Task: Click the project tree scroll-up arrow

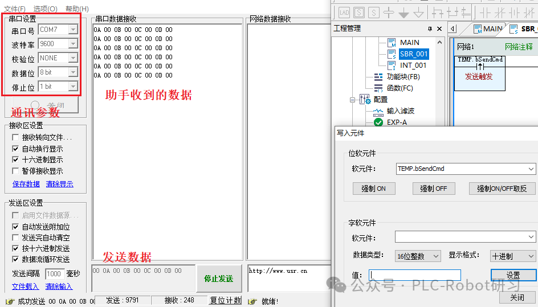Action: (x=440, y=42)
